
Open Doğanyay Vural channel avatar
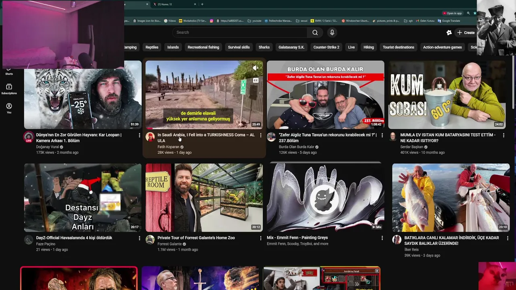click(x=28, y=137)
